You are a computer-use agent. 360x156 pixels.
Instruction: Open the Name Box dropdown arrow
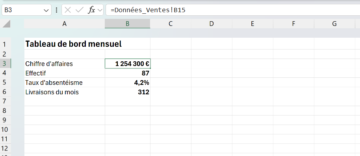(x=46, y=10)
